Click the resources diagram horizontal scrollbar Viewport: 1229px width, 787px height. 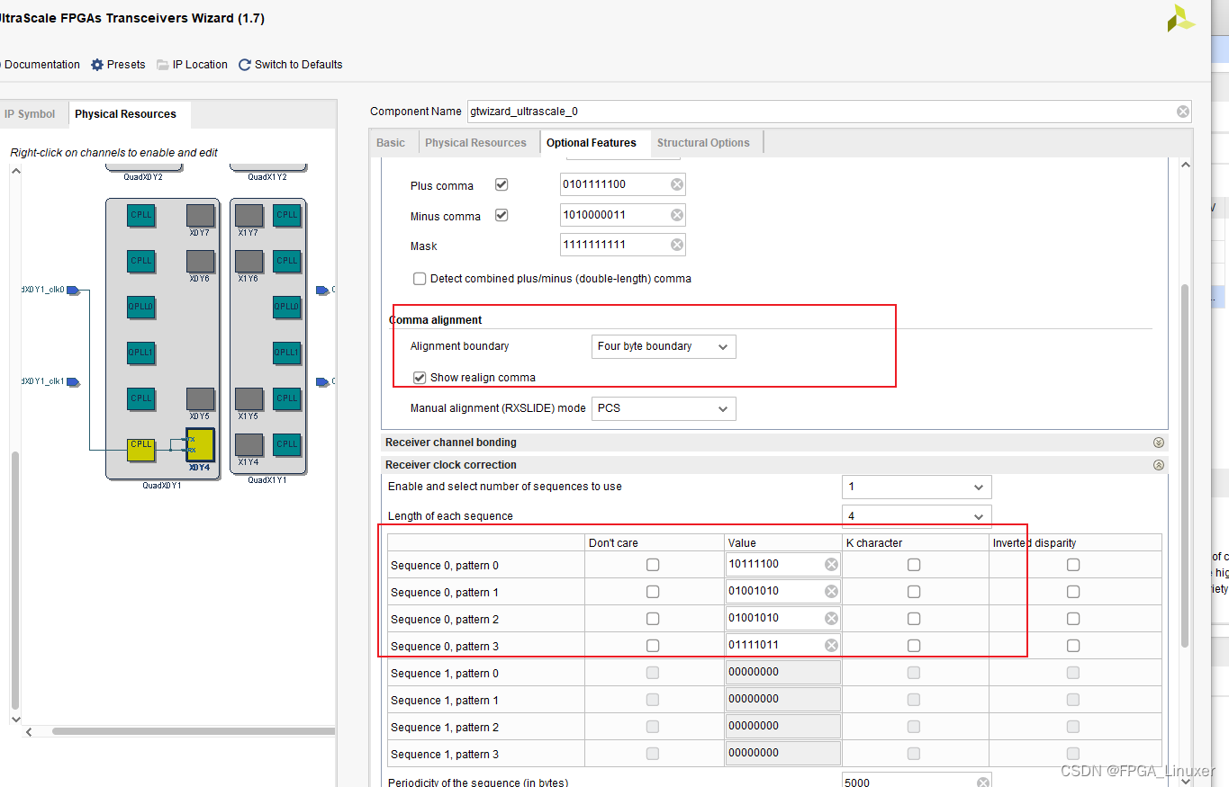[x=194, y=731]
